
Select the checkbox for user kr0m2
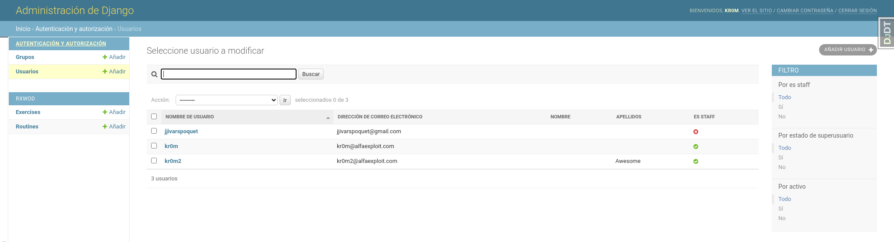(x=154, y=161)
